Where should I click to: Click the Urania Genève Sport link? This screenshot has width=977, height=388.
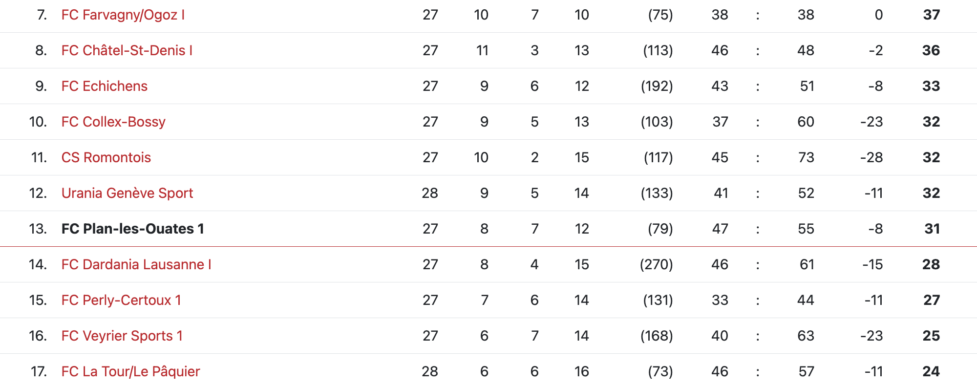pyautogui.click(x=127, y=193)
